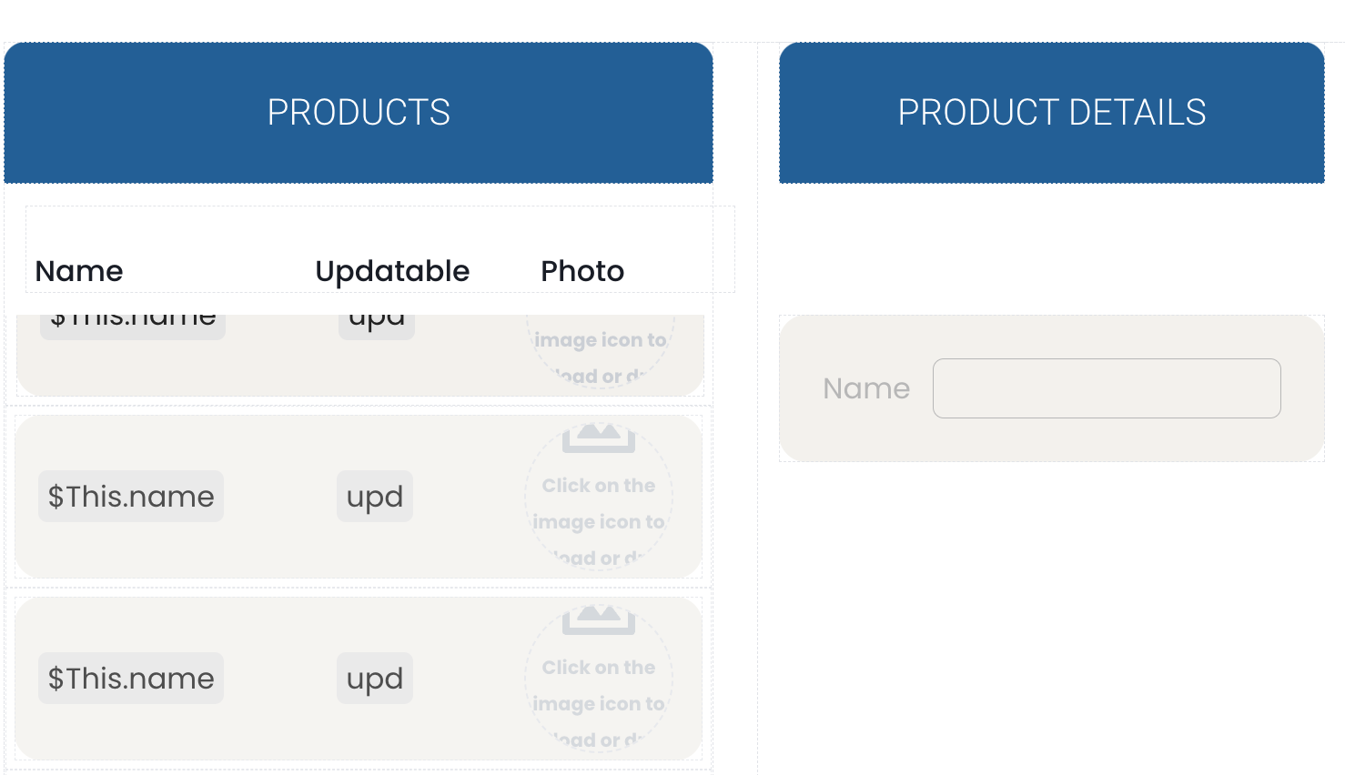Click the Photo column header
The width and height of the screenshot is (1345, 775).
coord(582,271)
